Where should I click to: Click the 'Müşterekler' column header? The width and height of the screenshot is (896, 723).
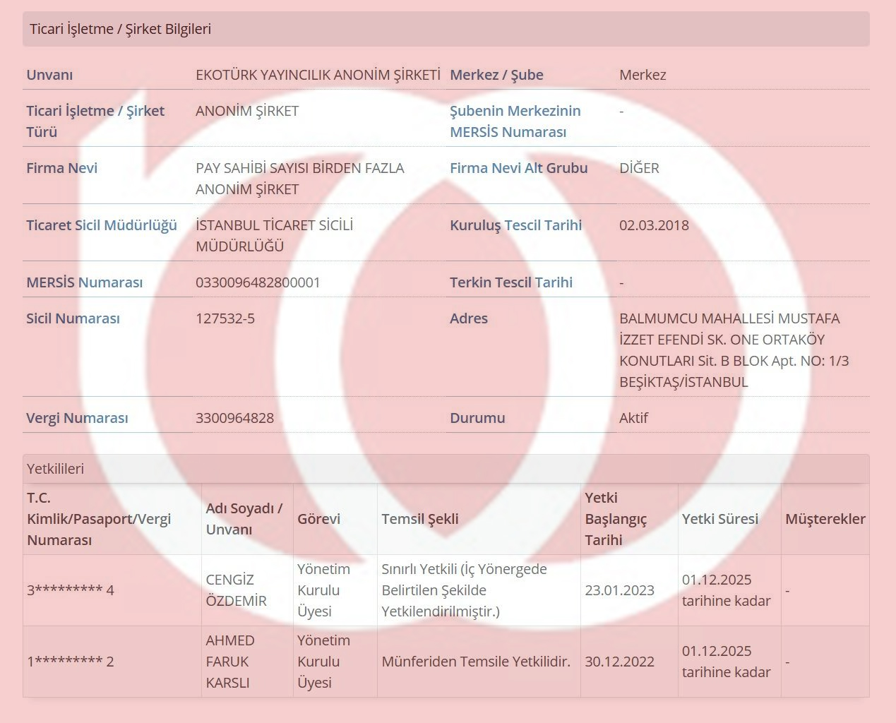click(825, 519)
